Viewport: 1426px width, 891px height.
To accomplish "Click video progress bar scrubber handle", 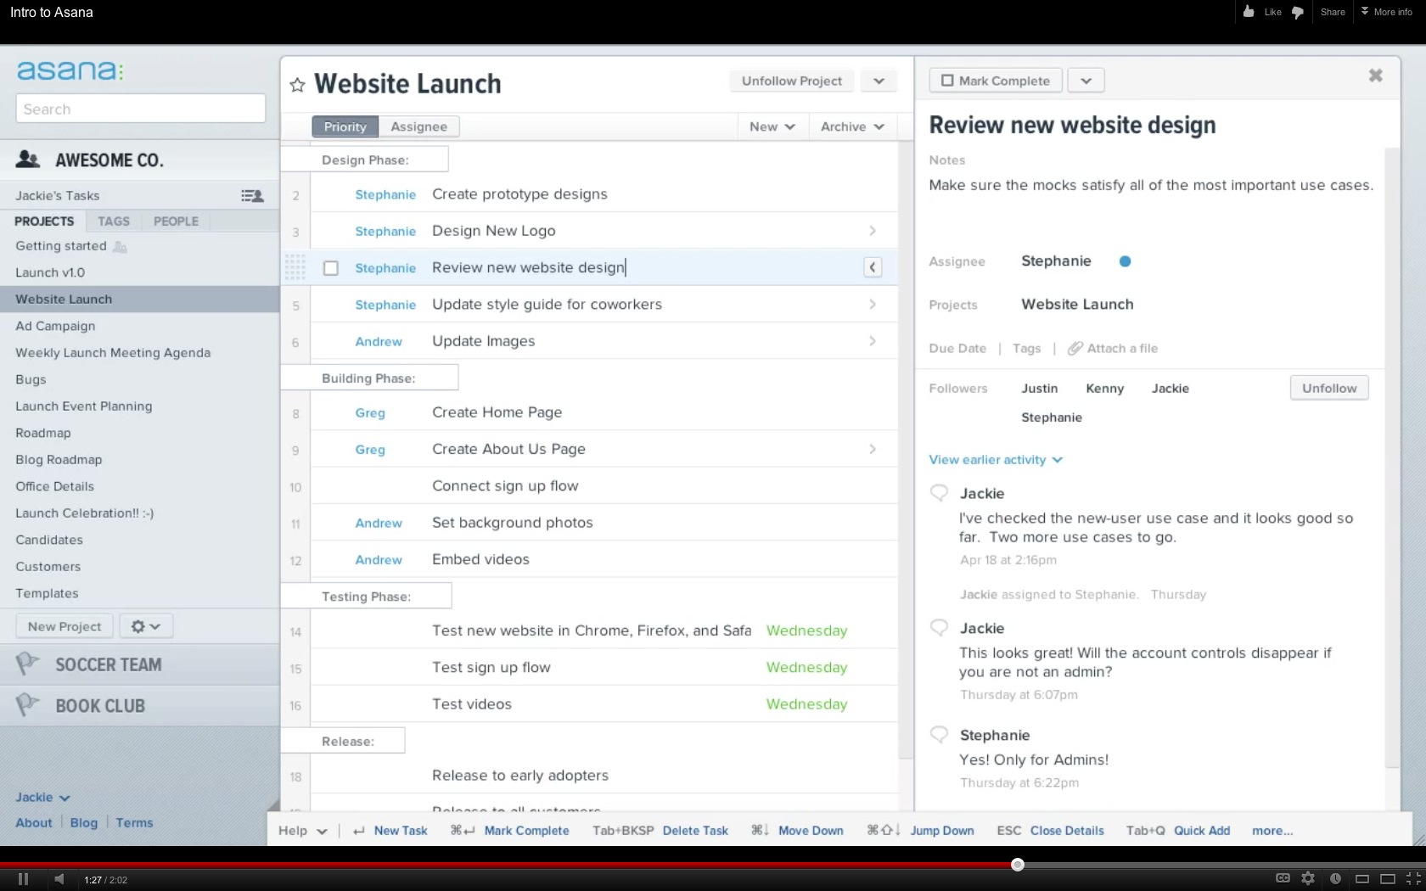I will 1018,865.
